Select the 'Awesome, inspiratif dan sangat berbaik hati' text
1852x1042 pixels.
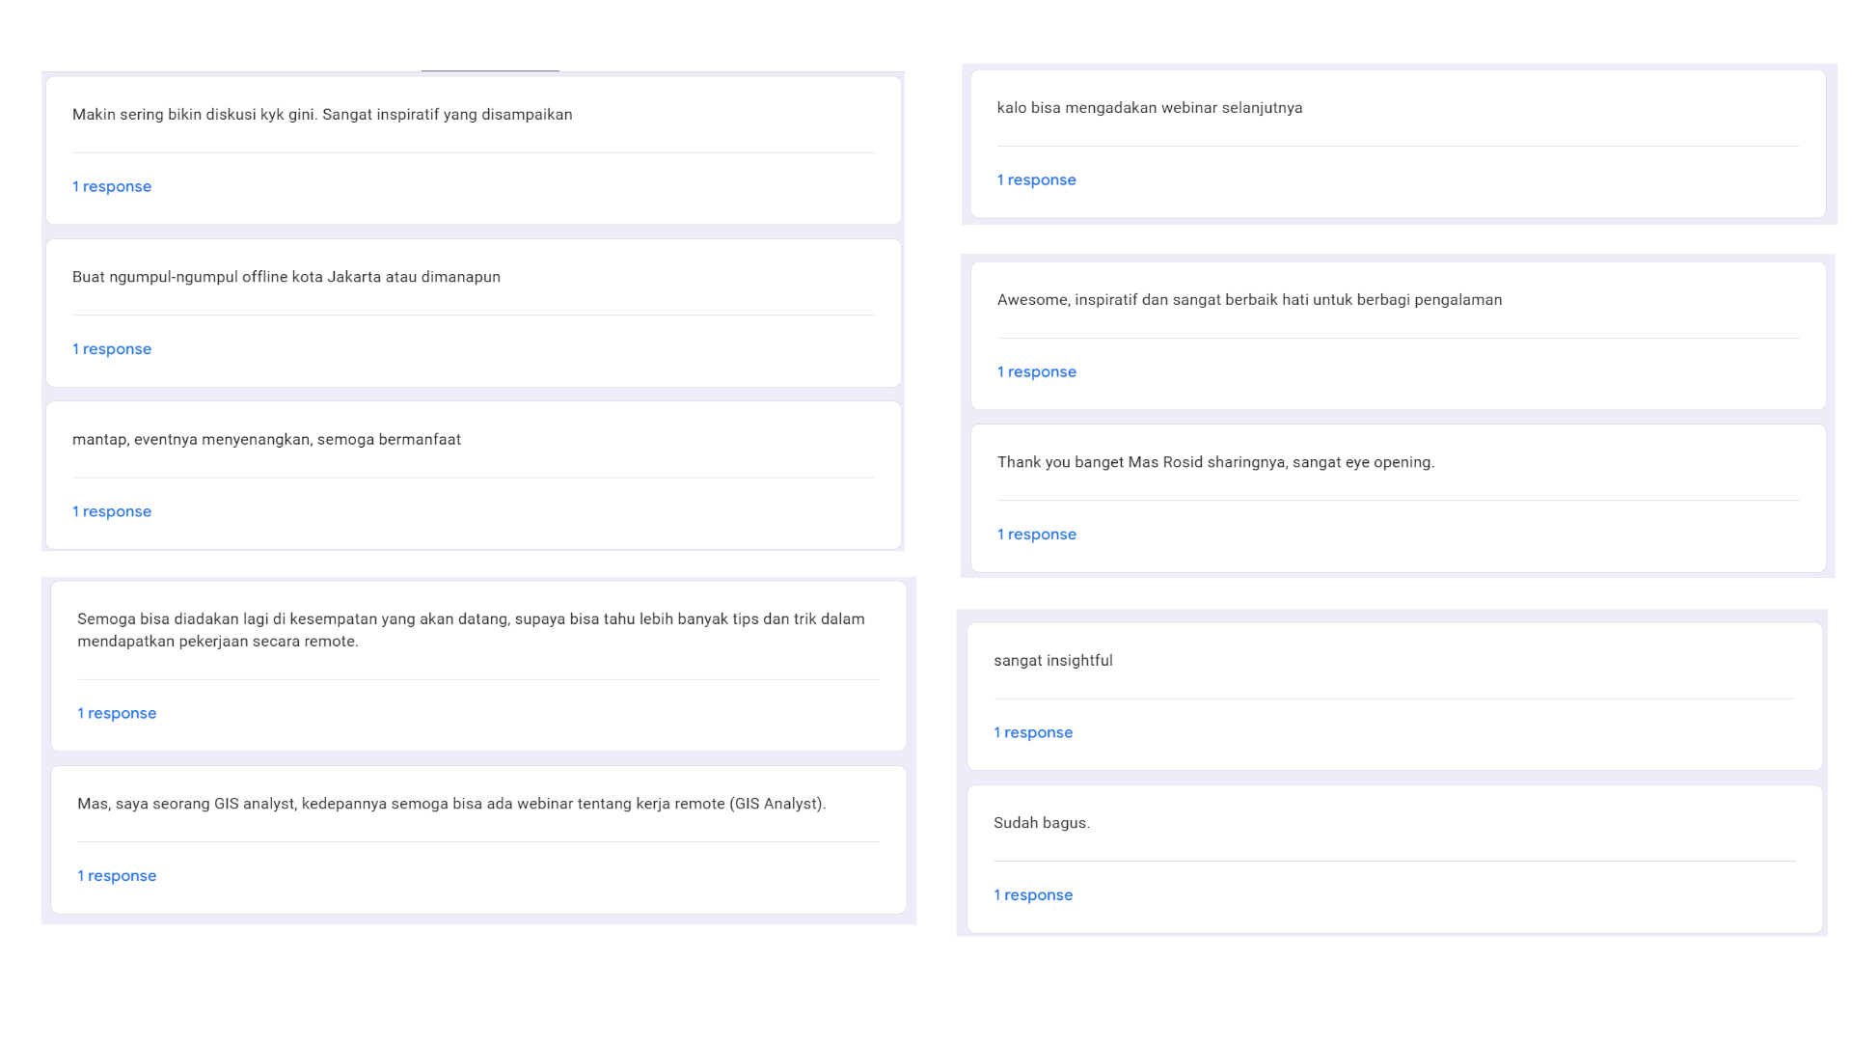[1249, 300]
